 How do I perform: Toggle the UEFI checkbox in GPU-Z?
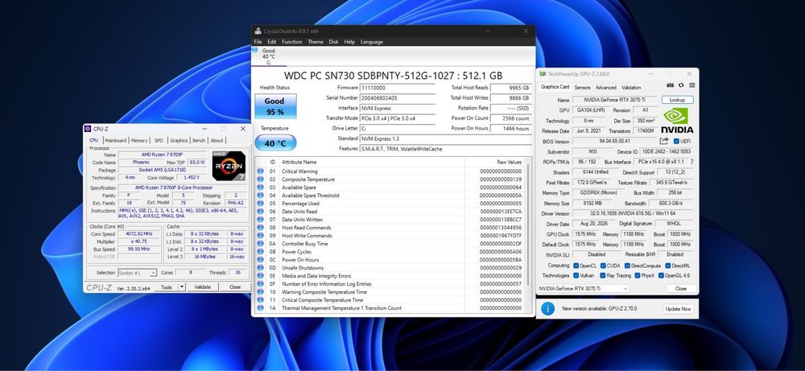point(676,141)
